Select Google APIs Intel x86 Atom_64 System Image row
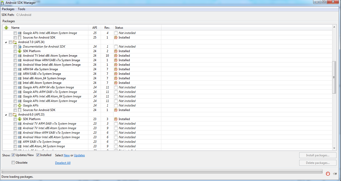The image size is (341, 181). click(167, 96)
